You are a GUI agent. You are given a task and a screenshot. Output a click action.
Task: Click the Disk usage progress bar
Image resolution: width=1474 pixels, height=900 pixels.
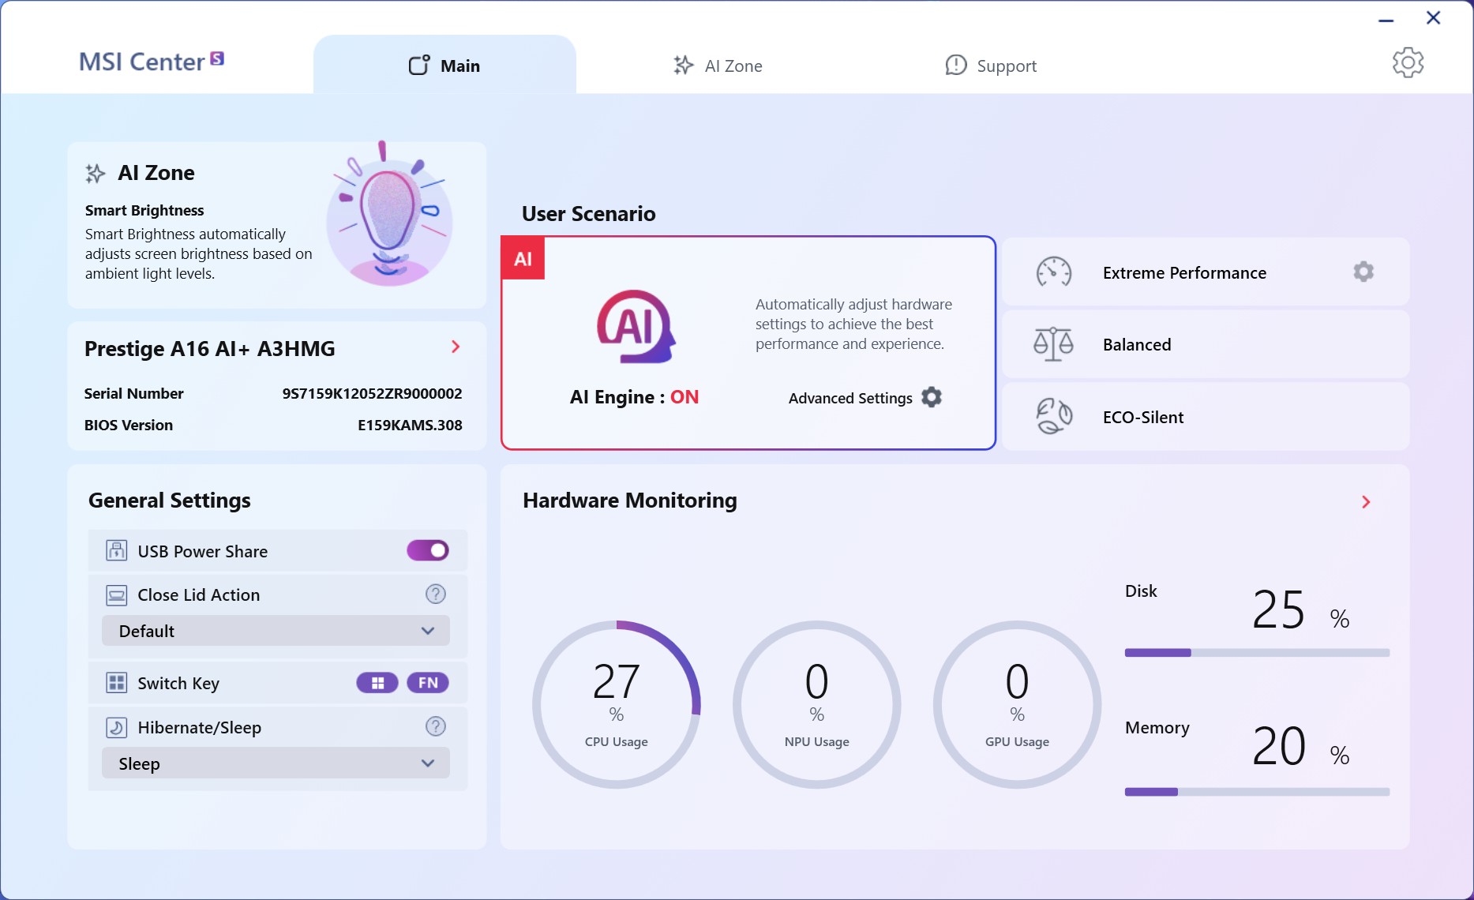point(1257,653)
